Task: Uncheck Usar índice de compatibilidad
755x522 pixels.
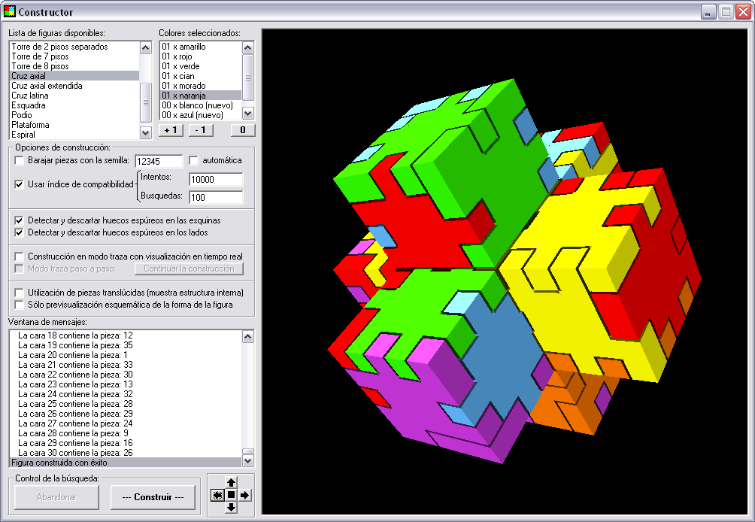Action: (x=20, y=184)
